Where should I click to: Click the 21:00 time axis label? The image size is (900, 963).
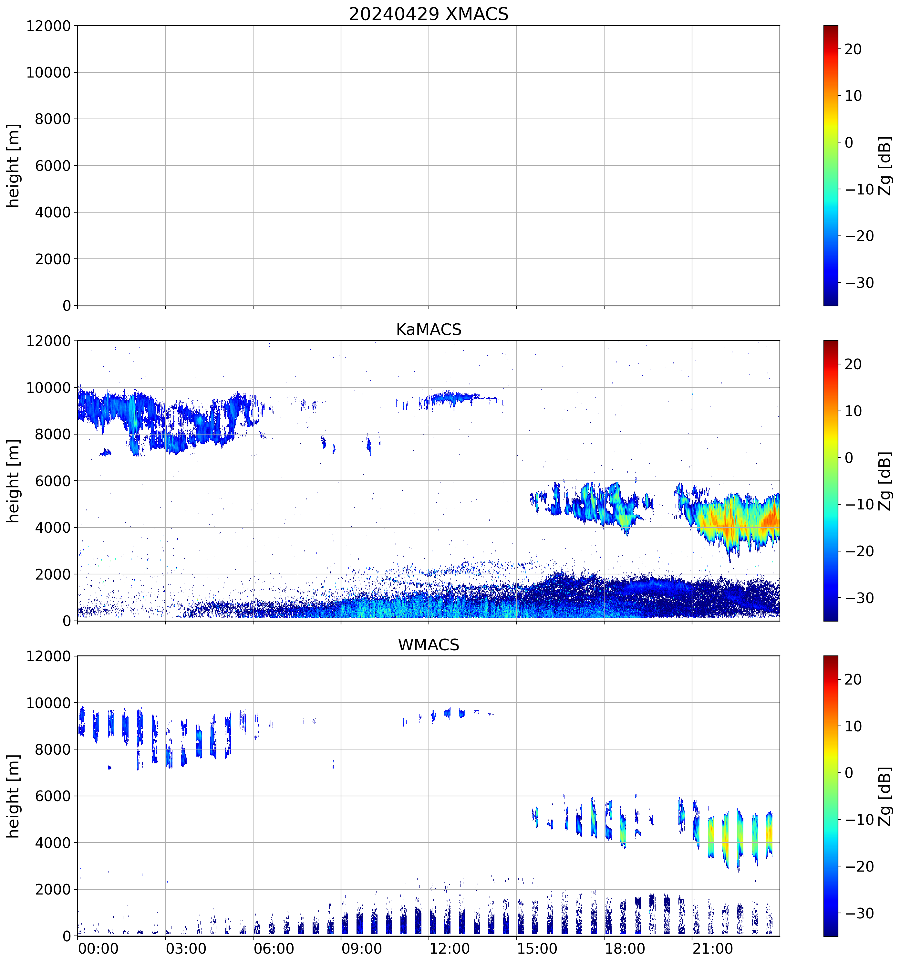(713, 948)
